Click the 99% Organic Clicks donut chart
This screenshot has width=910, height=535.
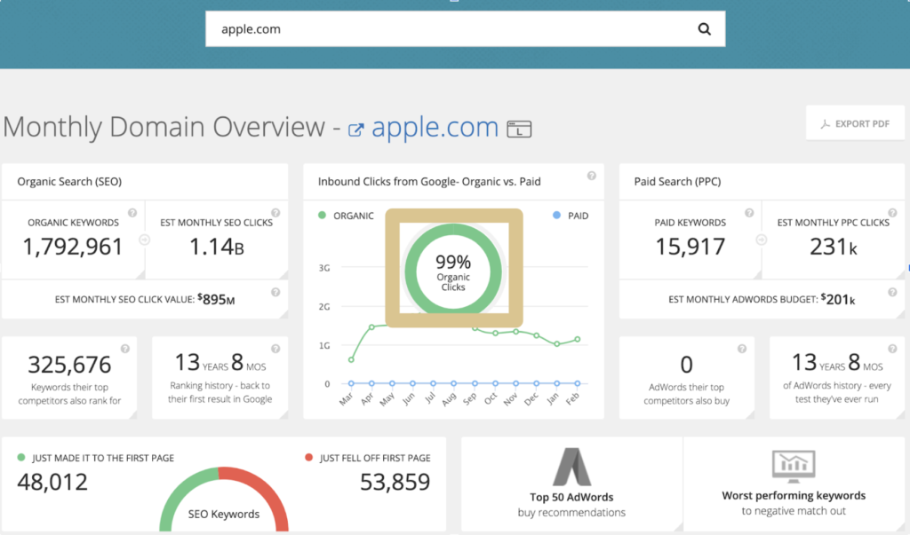coord(453,271)
